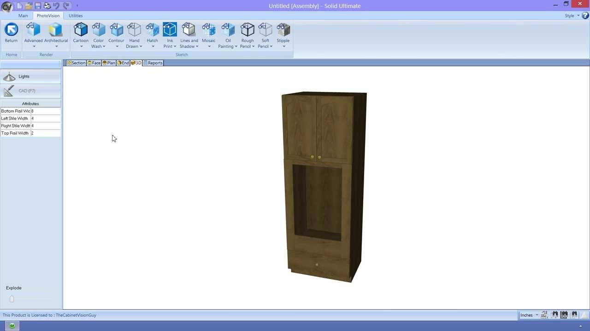Edit the Right Stile Width value field
The height and width of the screenshot is (331, 590).
(46, 126)
